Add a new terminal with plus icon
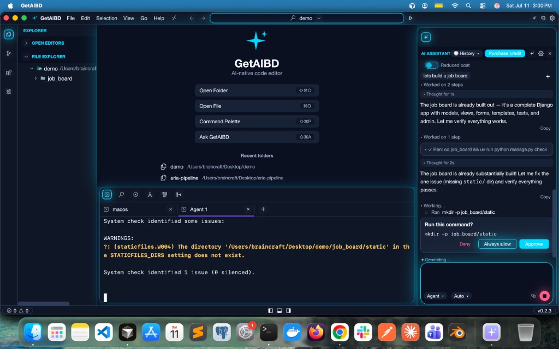 point(263,209)
